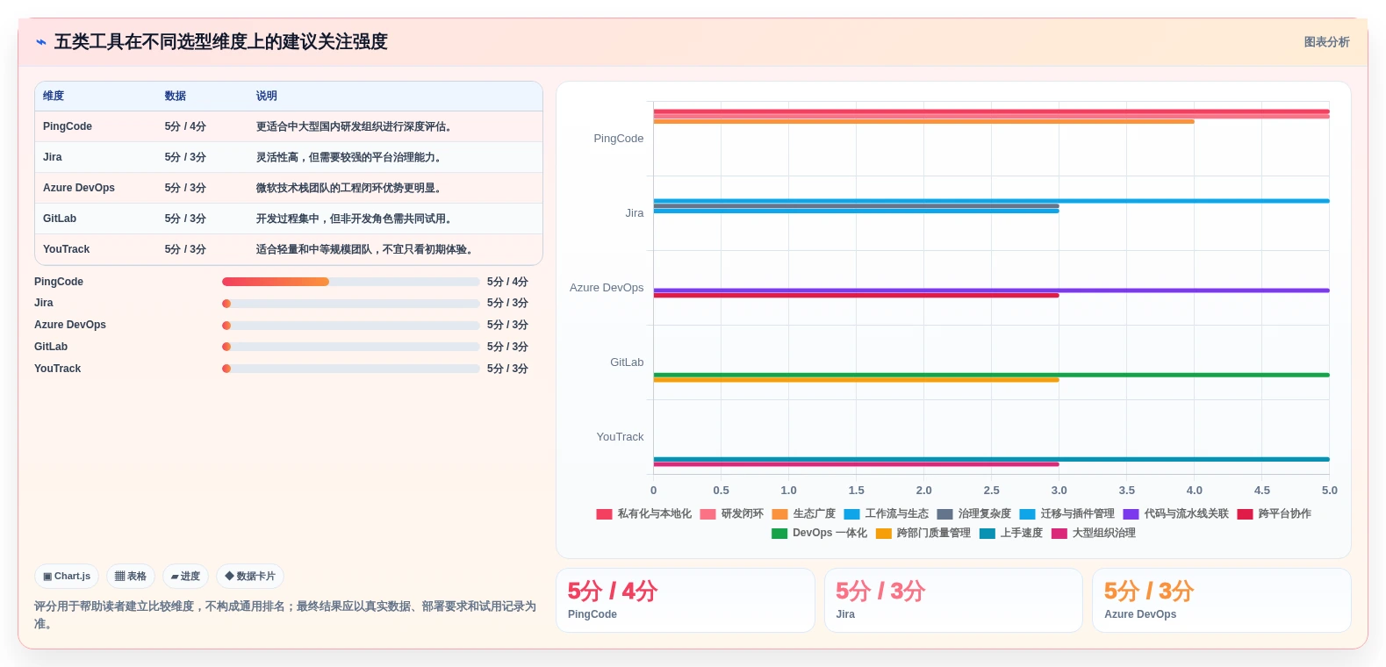Click the 3.0 tick on the x-axis
This screenshot has height=667, width=1386.
pos(1059,491)
